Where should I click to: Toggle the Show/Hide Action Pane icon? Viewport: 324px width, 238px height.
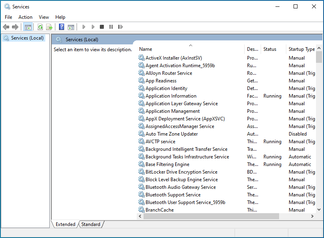[71, 27]
